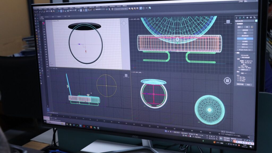Open the Hierarchy panel tab
The width and height of the screenshot is (272, 153).
(x=244, y=18)
